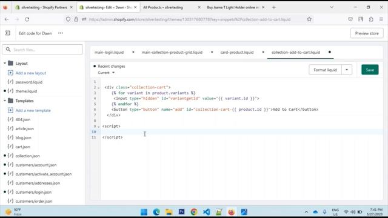Open File Explorer from the taskbar
The width and height of the screenshot is (388, 218).
(x=169, y=212)
